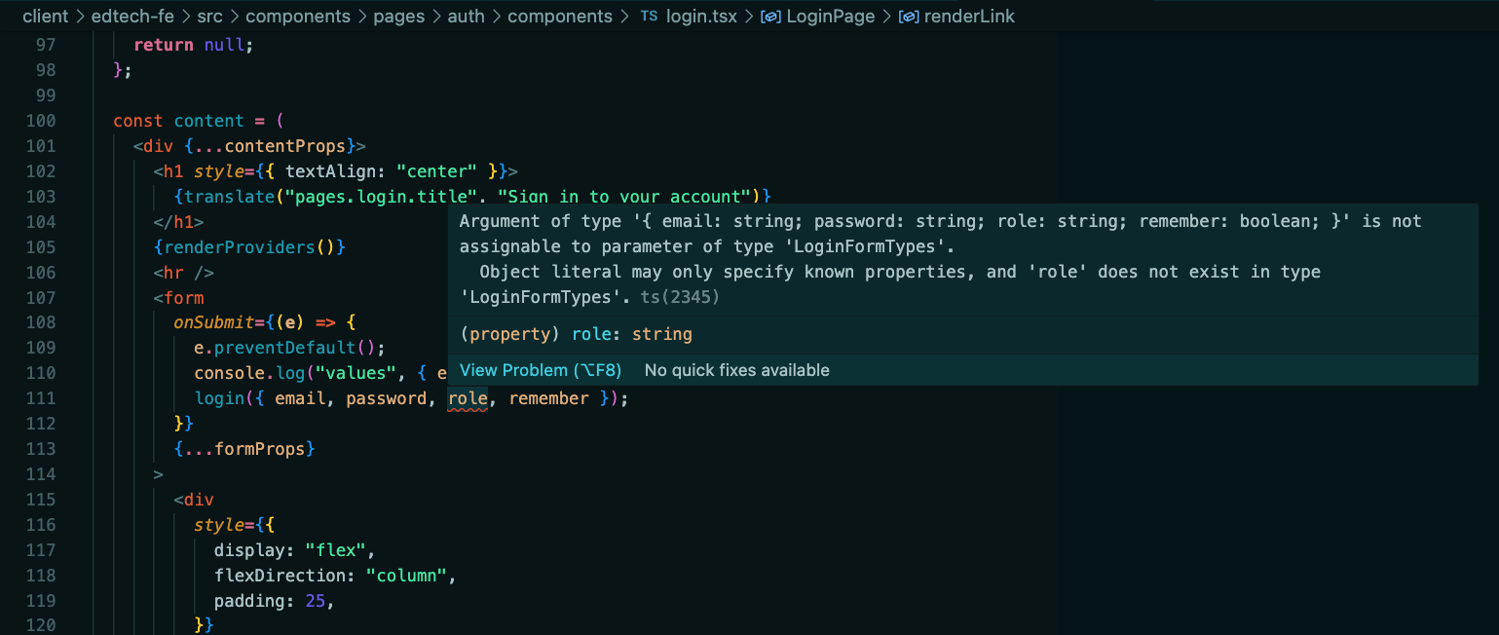Select the auth breadcrumb segment
Screen dimensions: 1499x635
tap(466, 17)
